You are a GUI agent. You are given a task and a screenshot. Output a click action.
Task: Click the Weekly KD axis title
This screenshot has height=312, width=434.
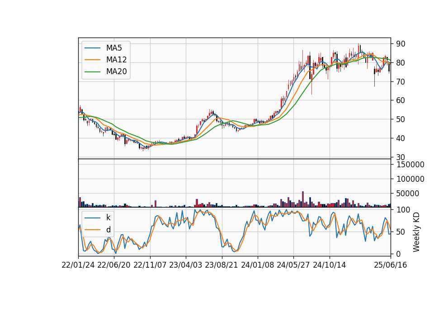point(416,232)
